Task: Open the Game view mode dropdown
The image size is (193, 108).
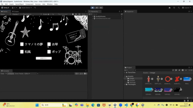Action: (5, 14)
